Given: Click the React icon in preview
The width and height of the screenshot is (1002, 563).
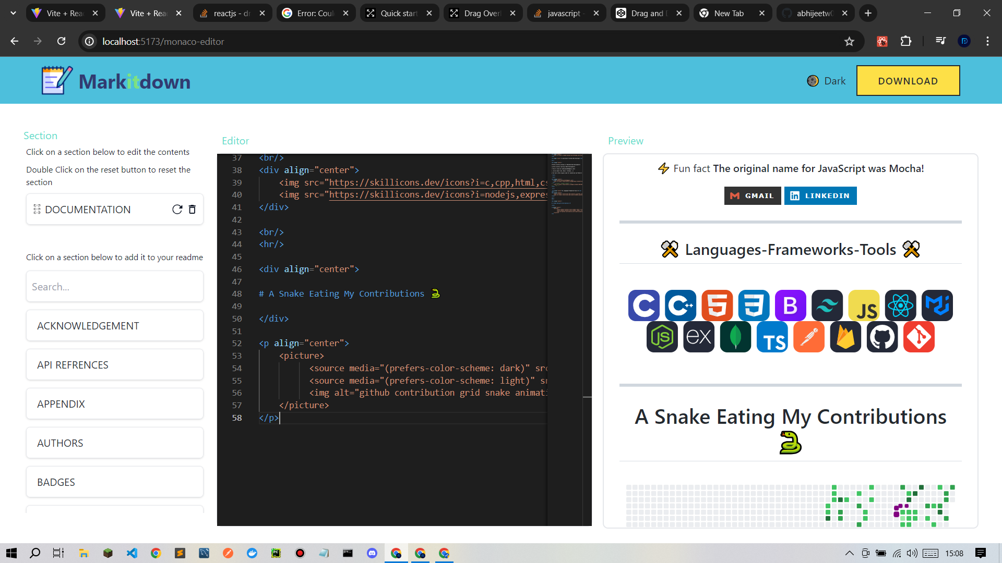Looking at the screenshot, I should click(x=900, y=305).
